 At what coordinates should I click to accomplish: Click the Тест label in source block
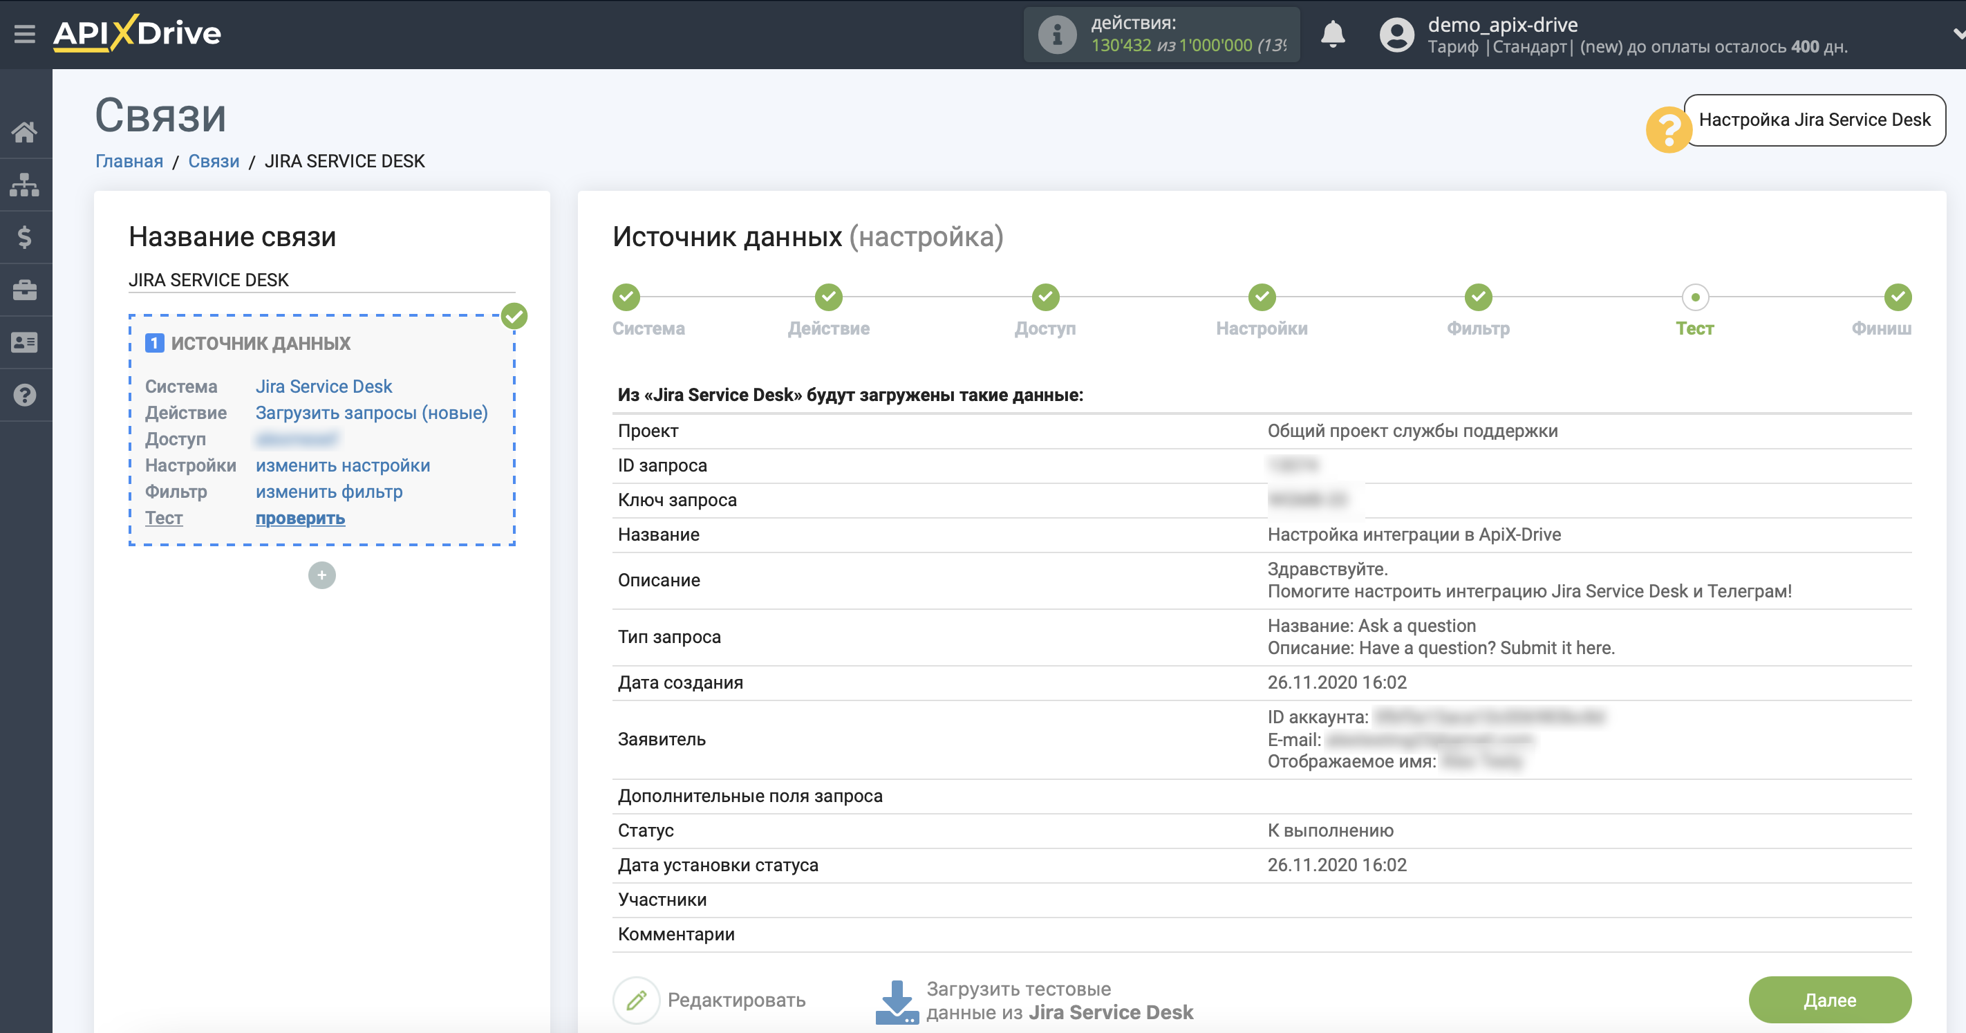click(164, 519)
